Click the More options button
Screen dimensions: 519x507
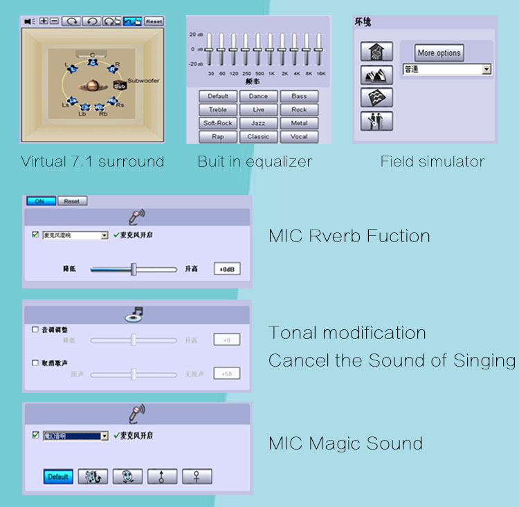click(x=439, y=53)
